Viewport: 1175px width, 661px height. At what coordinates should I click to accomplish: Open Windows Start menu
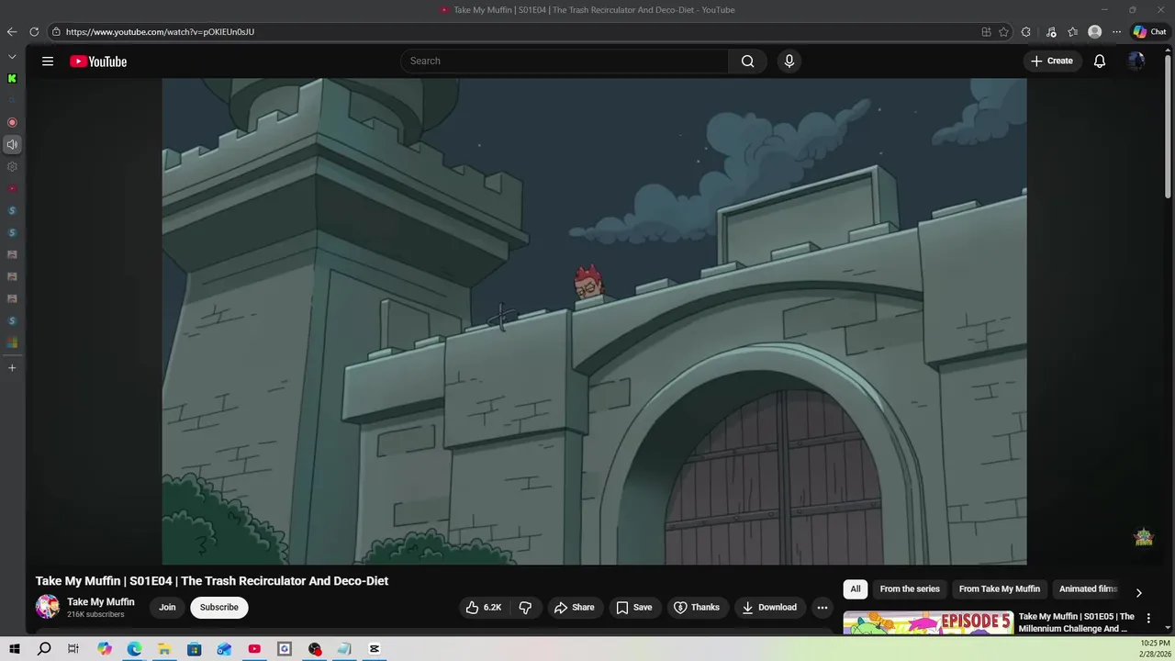click(15, 649)
